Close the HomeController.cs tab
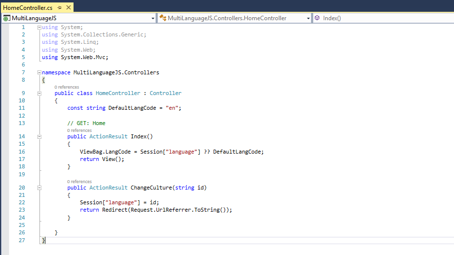Screen dimensions: 454x255 click(68, 8)
